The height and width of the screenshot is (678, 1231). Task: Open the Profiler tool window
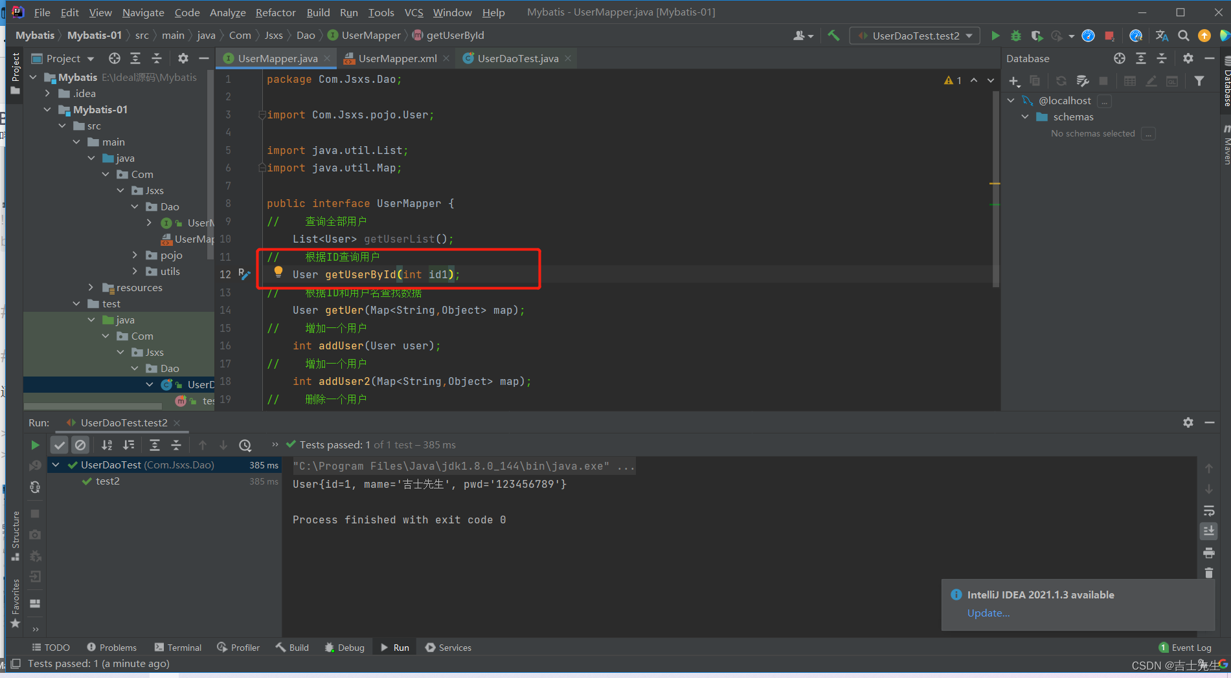click(238, 648)
